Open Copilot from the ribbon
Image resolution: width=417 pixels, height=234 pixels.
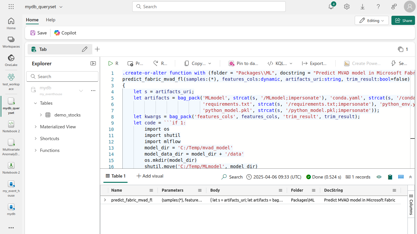point(65,33)
